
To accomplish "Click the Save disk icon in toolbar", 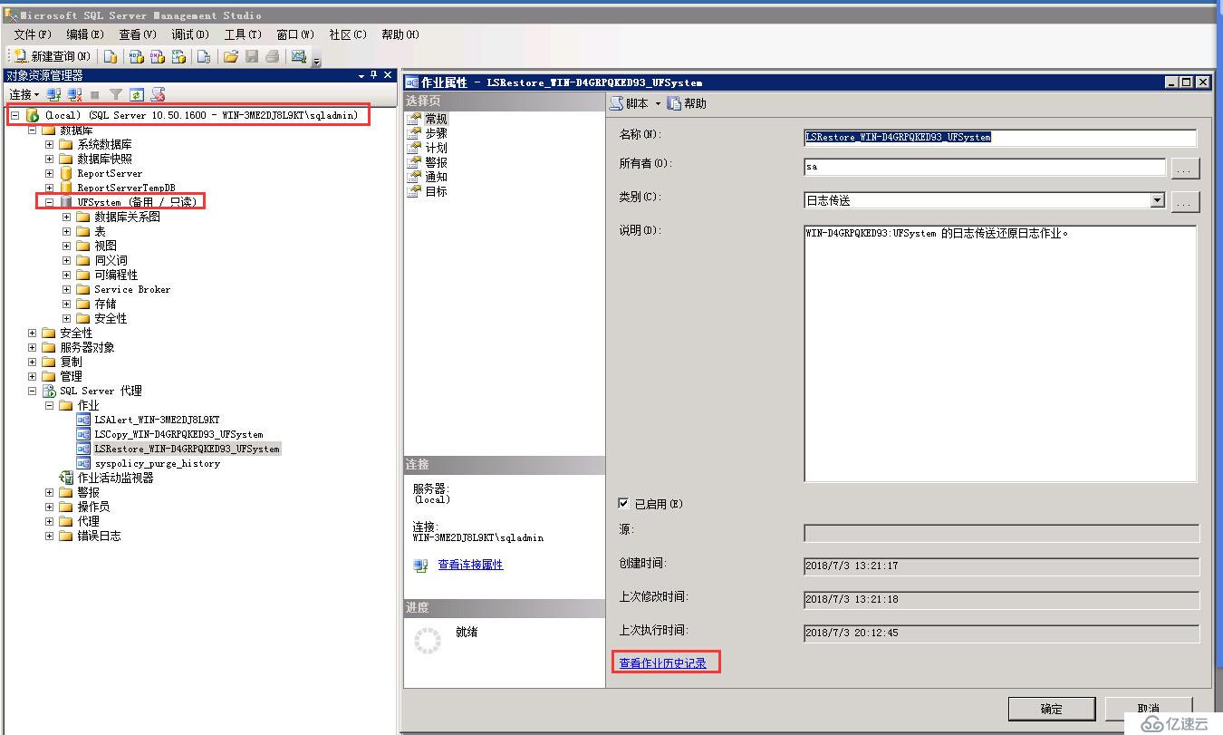I will (x=251, y=56).
